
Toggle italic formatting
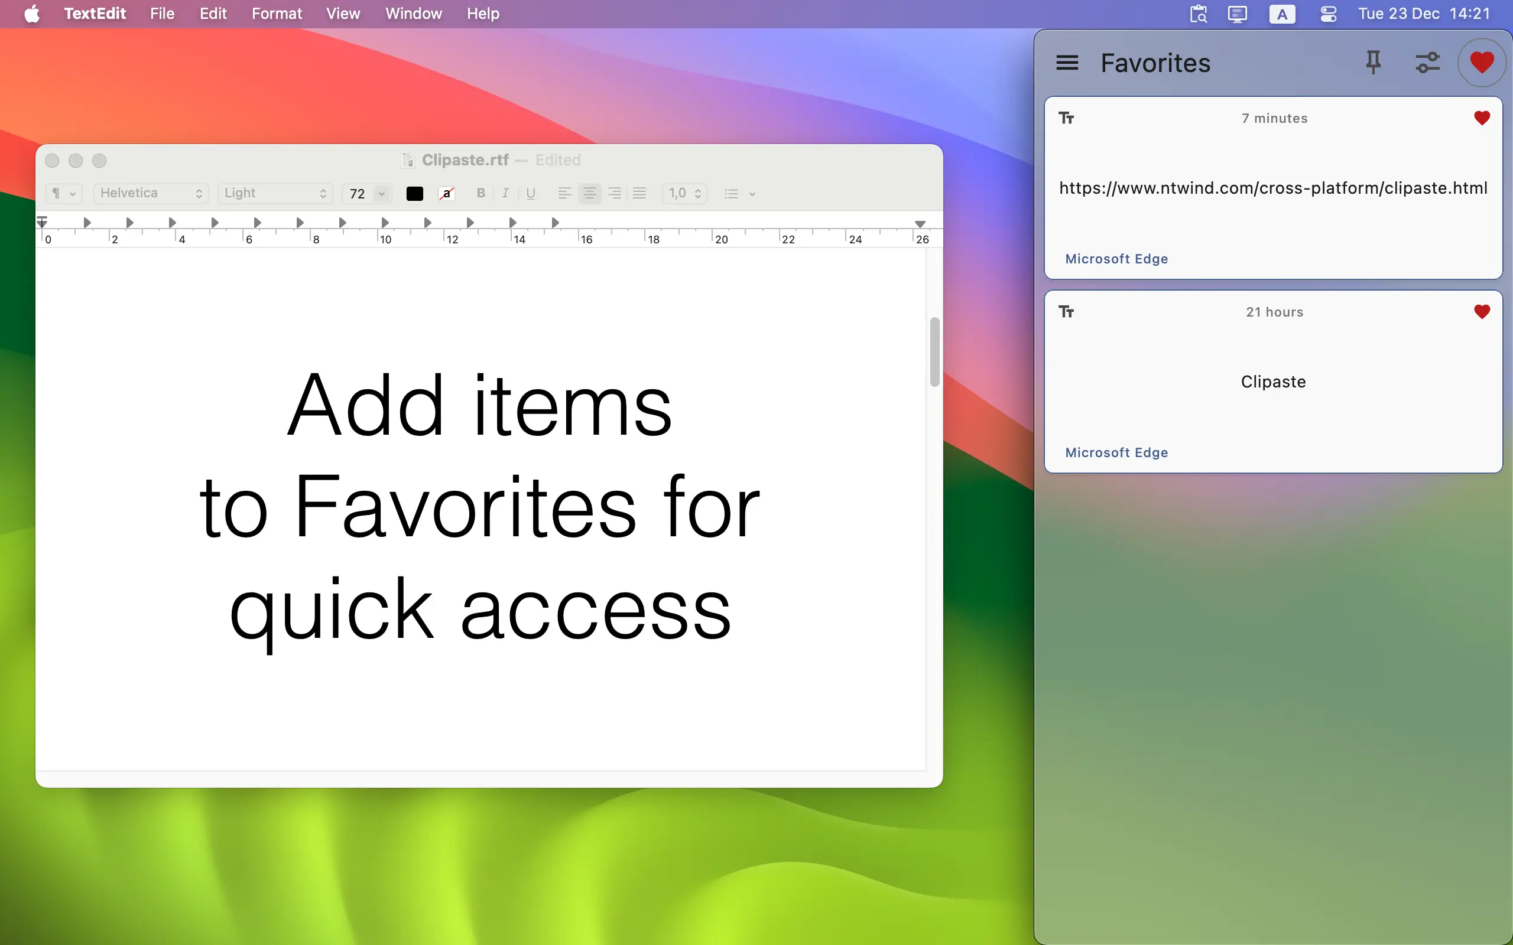click(505, 194)
